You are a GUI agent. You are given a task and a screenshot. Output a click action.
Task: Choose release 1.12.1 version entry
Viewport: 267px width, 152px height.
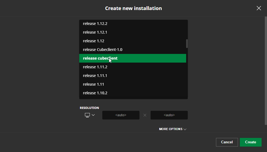[133, 32]
